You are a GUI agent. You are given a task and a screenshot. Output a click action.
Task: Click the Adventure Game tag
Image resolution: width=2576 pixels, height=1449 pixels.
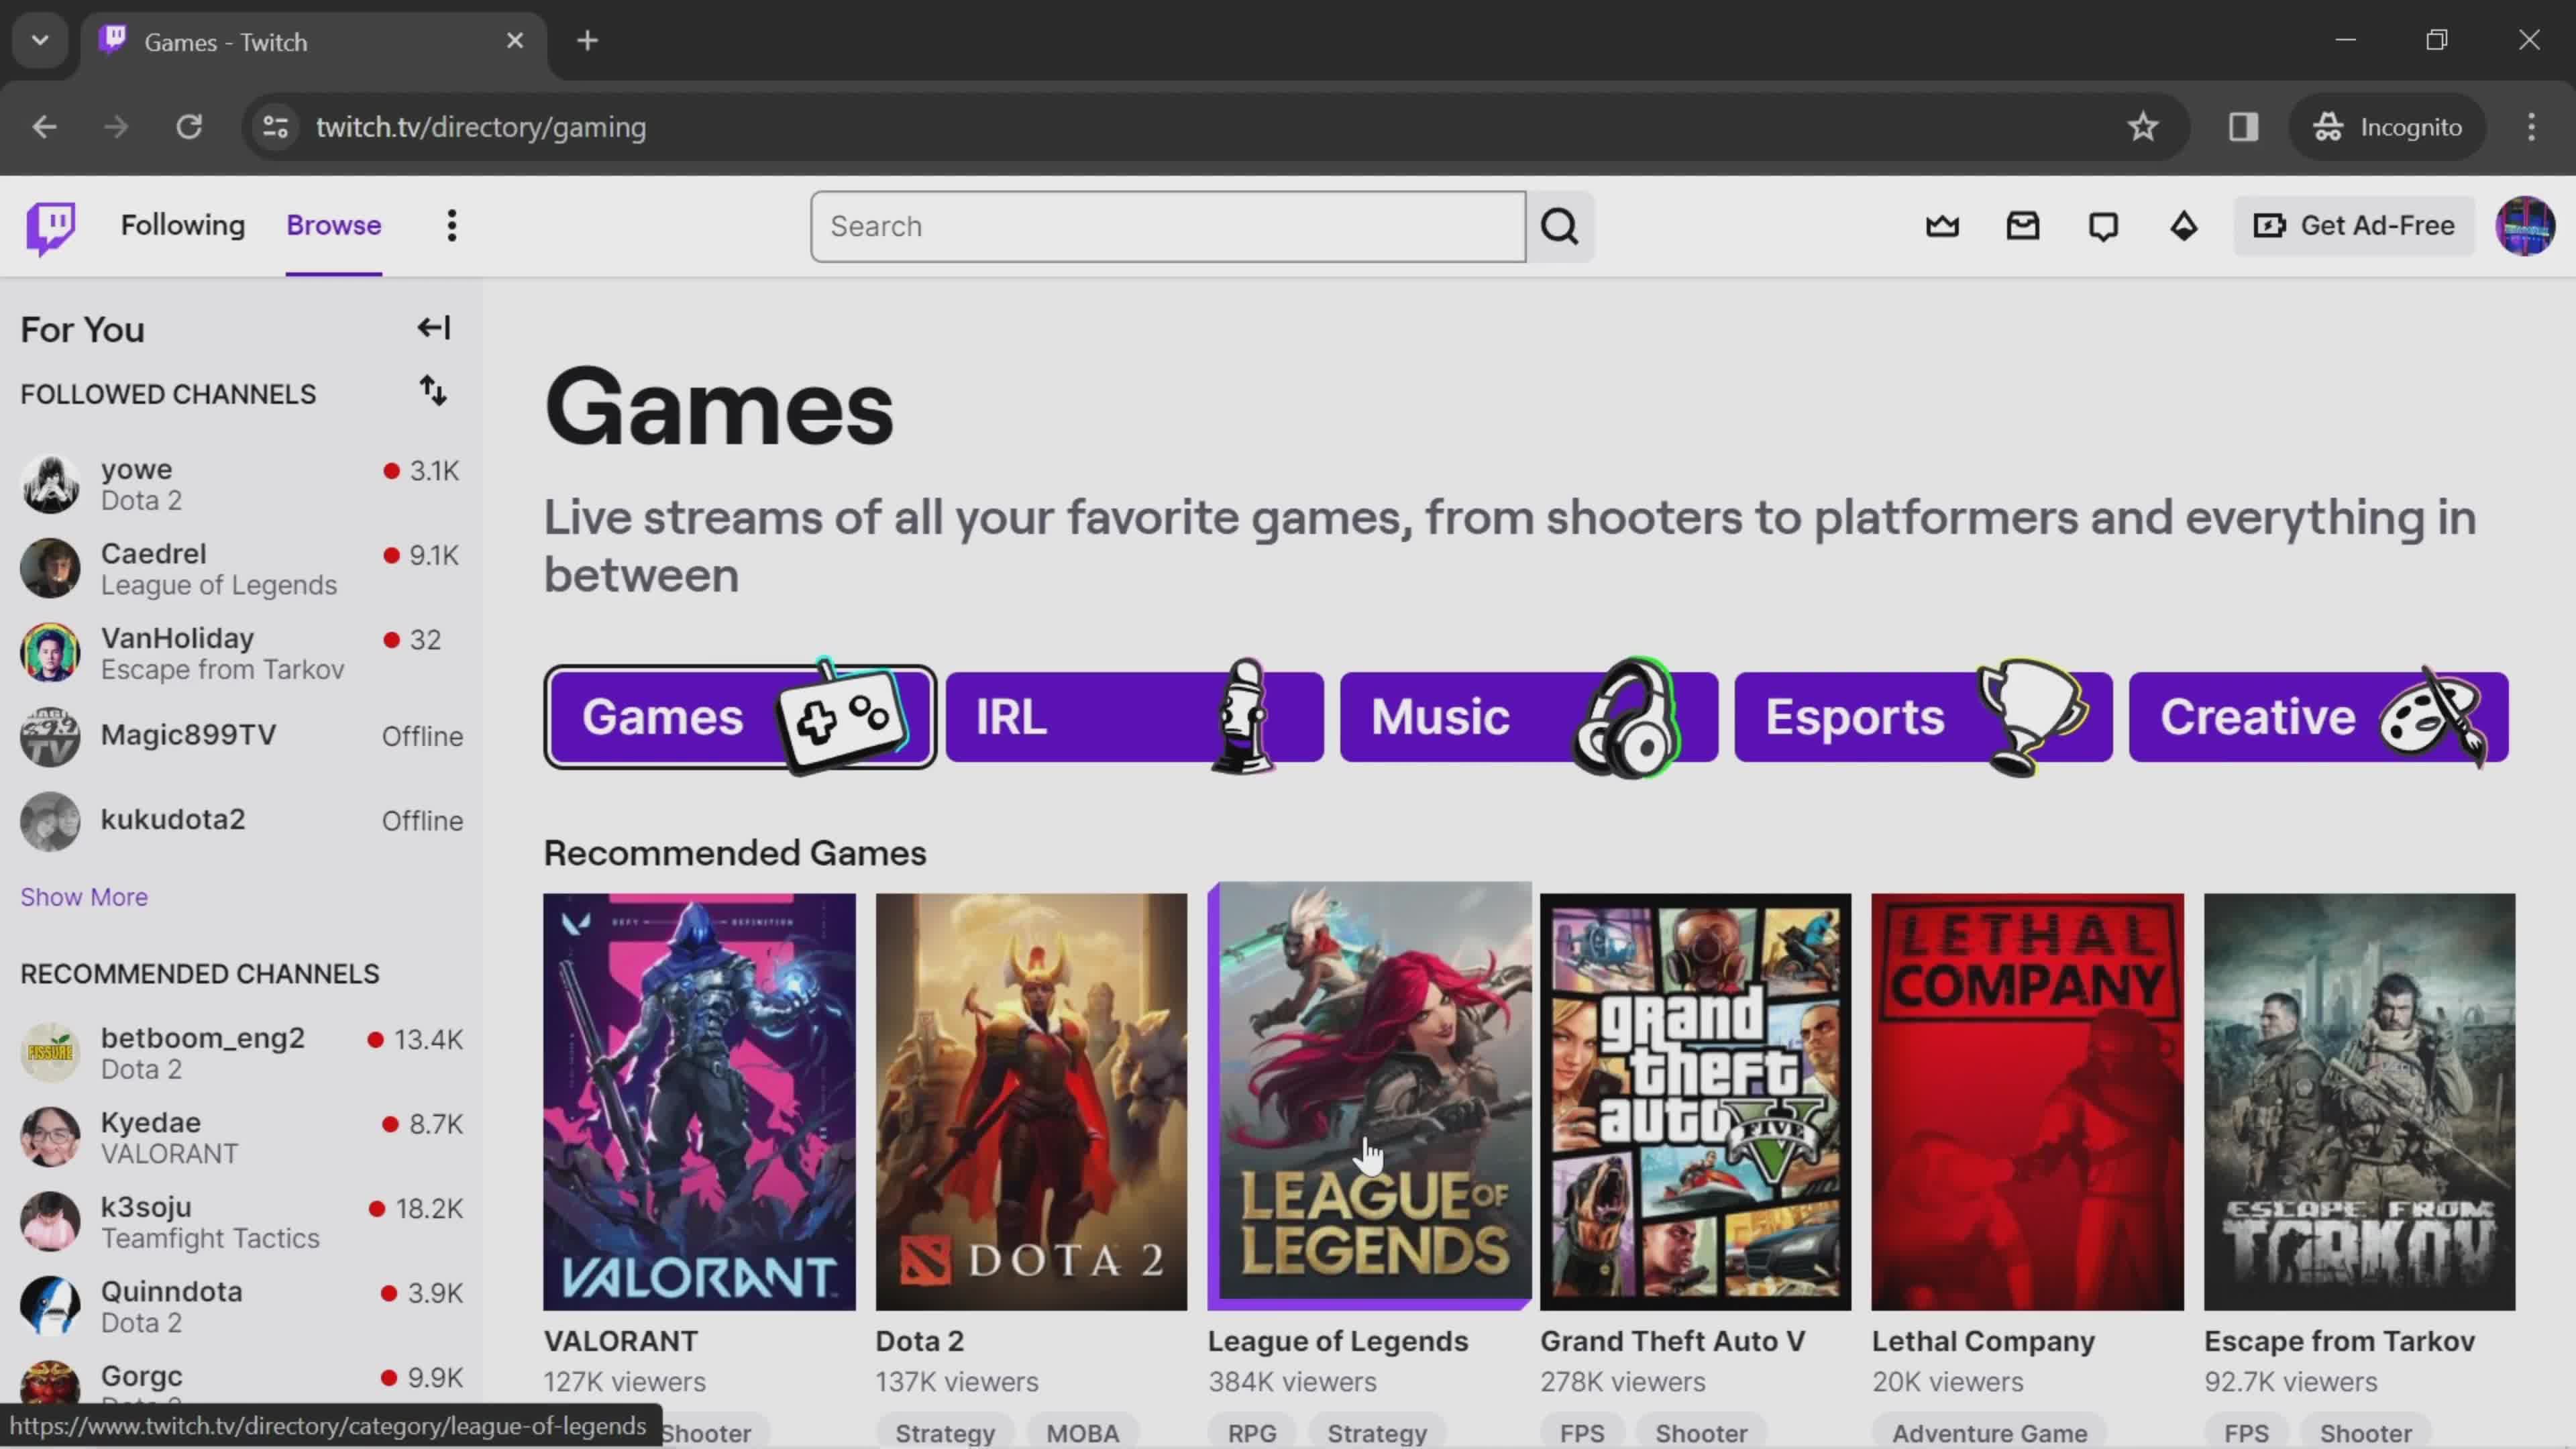coord(1989,1432)
